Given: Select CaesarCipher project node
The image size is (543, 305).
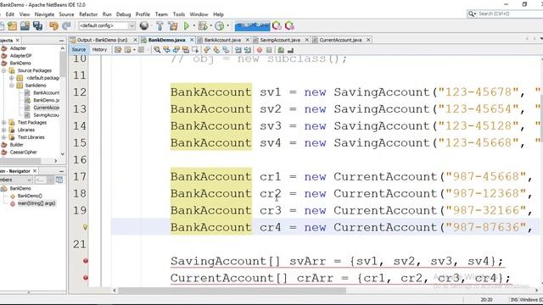Looking at the screenshot, I should click(23, 152).
